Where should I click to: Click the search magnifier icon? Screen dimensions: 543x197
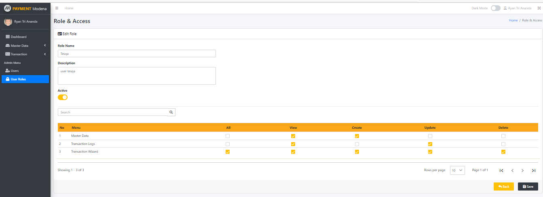click(171, 112)
